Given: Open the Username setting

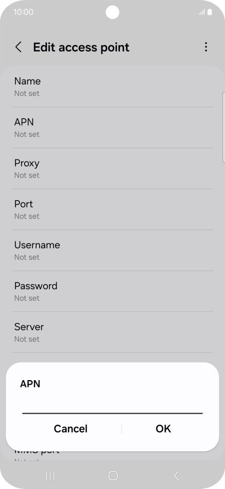Looking at the screenshot, I should click(x=112, y=250).
